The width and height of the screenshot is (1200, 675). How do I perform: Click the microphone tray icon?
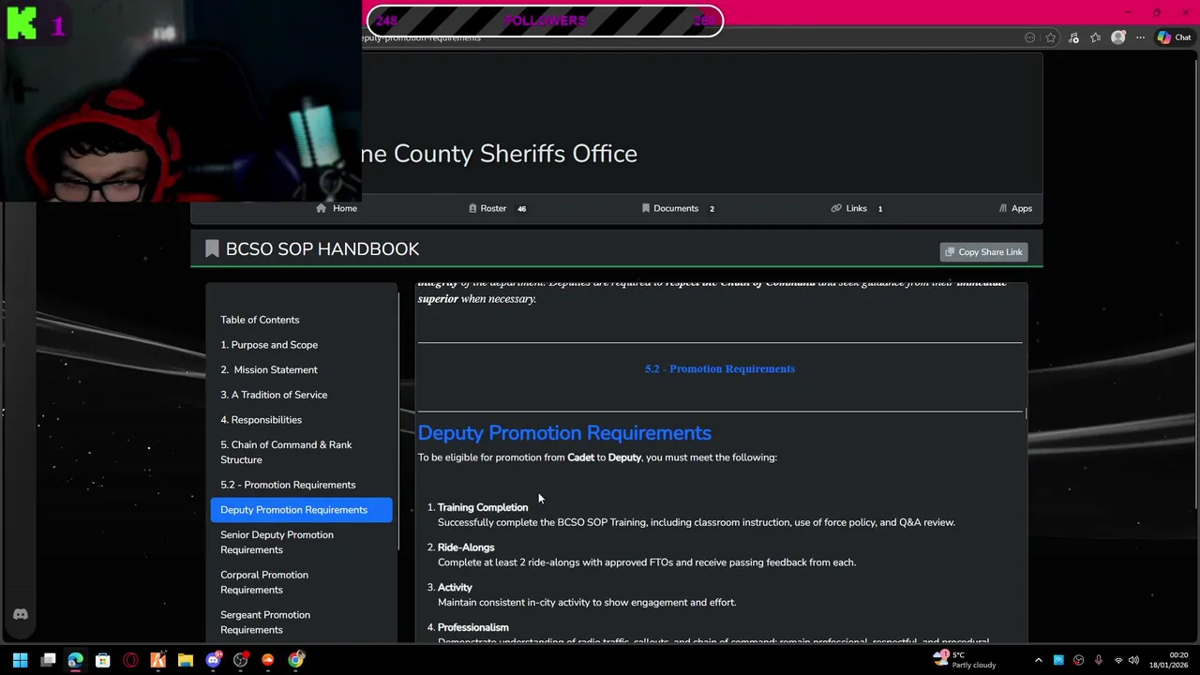[1098, 660]
